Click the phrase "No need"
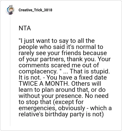Screen dimensions: 122x131 click(x=97, y=96)
